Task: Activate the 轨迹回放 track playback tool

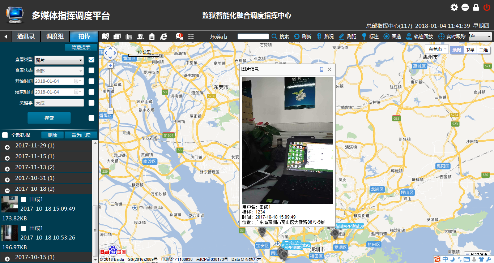Action: pos(419,36)
